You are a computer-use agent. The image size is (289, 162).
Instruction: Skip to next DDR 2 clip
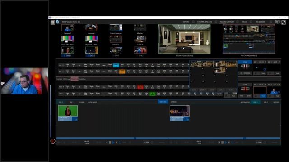[x=229, y=142]
